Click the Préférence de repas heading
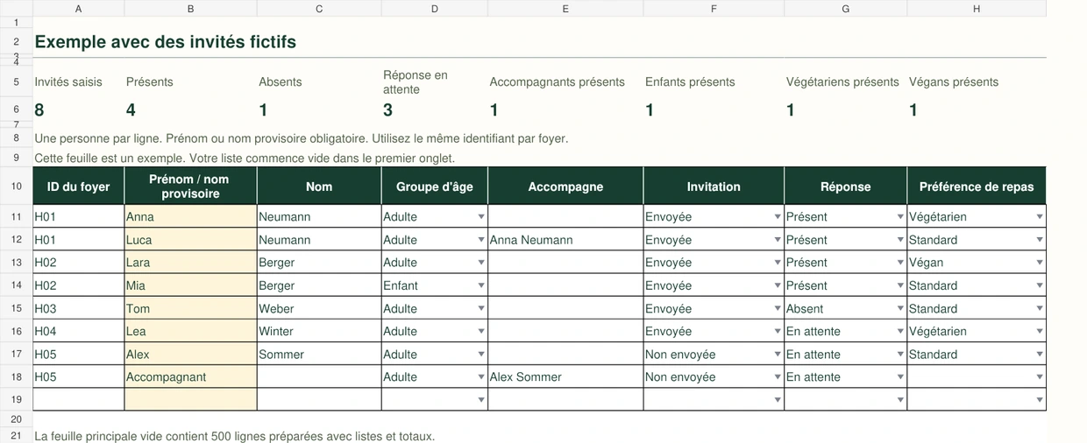The image size is (1087, 443). (x=977, y=186)
